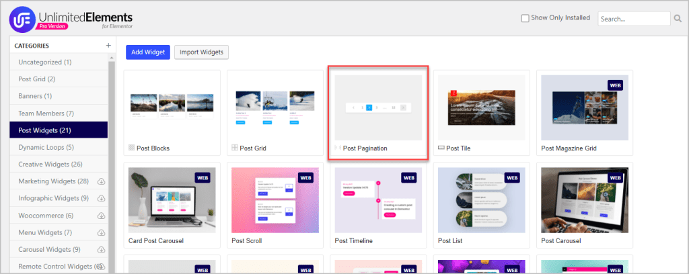
Task: Select Uncategorized (1) category
Action: [x=59, y=62]
